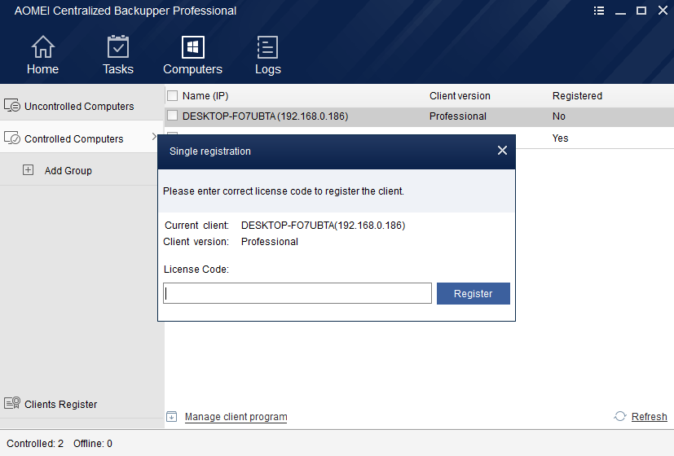Click the Refresh circular arrow icon

point(620,416)
